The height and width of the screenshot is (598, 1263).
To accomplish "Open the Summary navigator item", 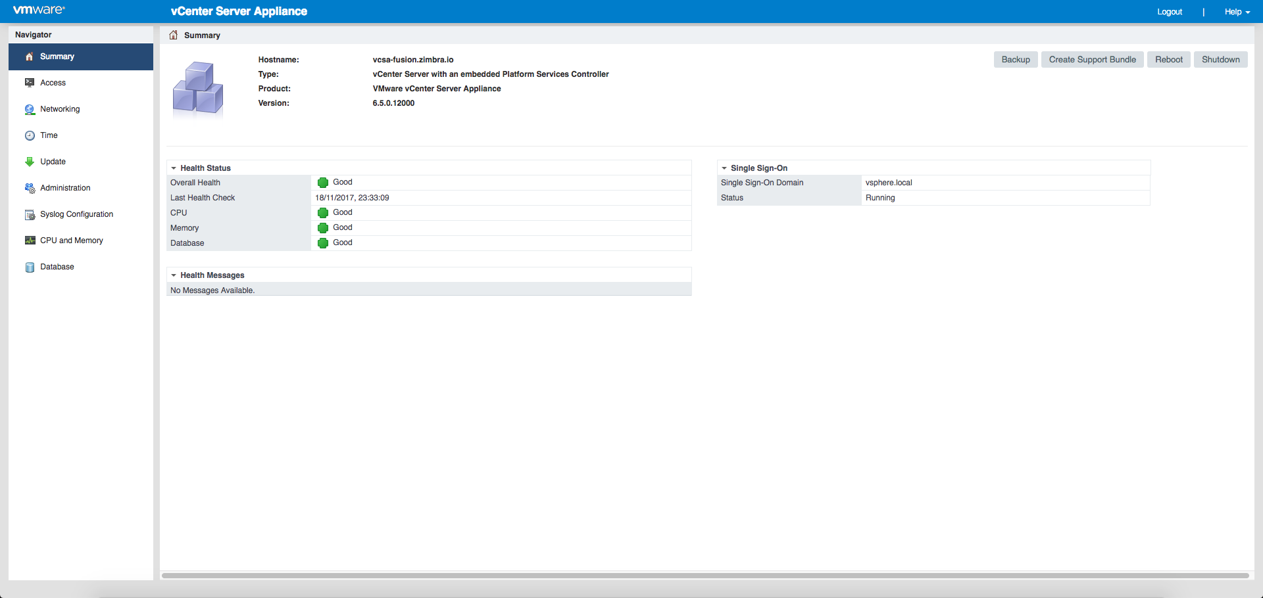I will click(x=81, y=57).
